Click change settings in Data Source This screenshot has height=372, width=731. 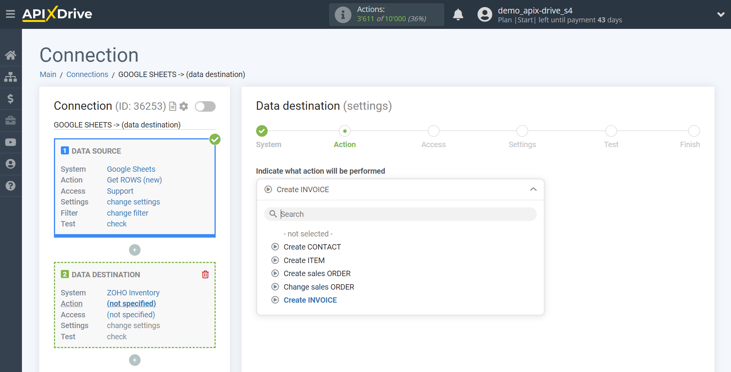coord(133,202)
